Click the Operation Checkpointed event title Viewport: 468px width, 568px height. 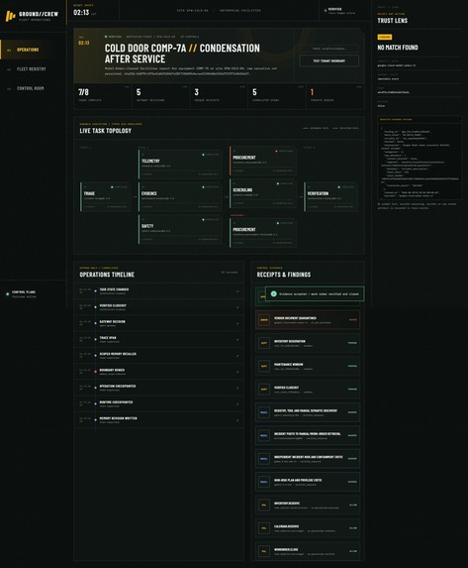[x=118, y=387]
